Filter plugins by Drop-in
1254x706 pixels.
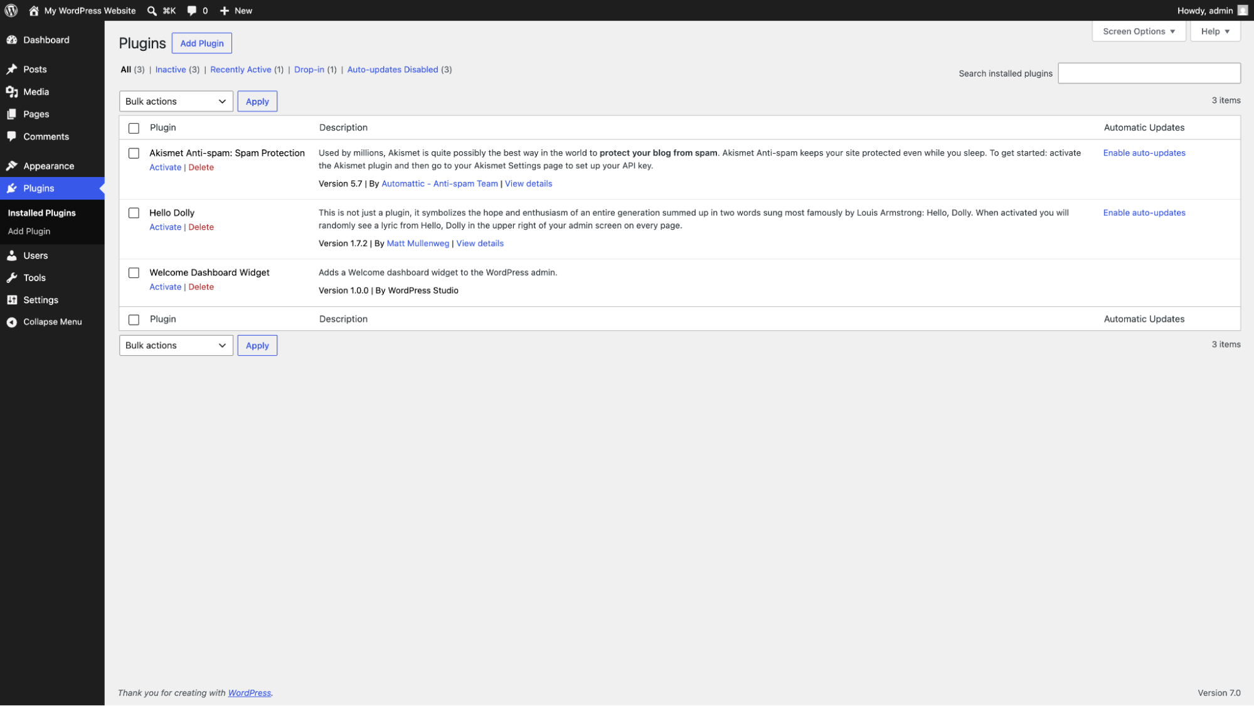tap(309, 70)
